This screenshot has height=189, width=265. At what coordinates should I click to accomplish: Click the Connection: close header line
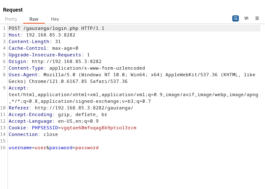[x=33, y=134]
